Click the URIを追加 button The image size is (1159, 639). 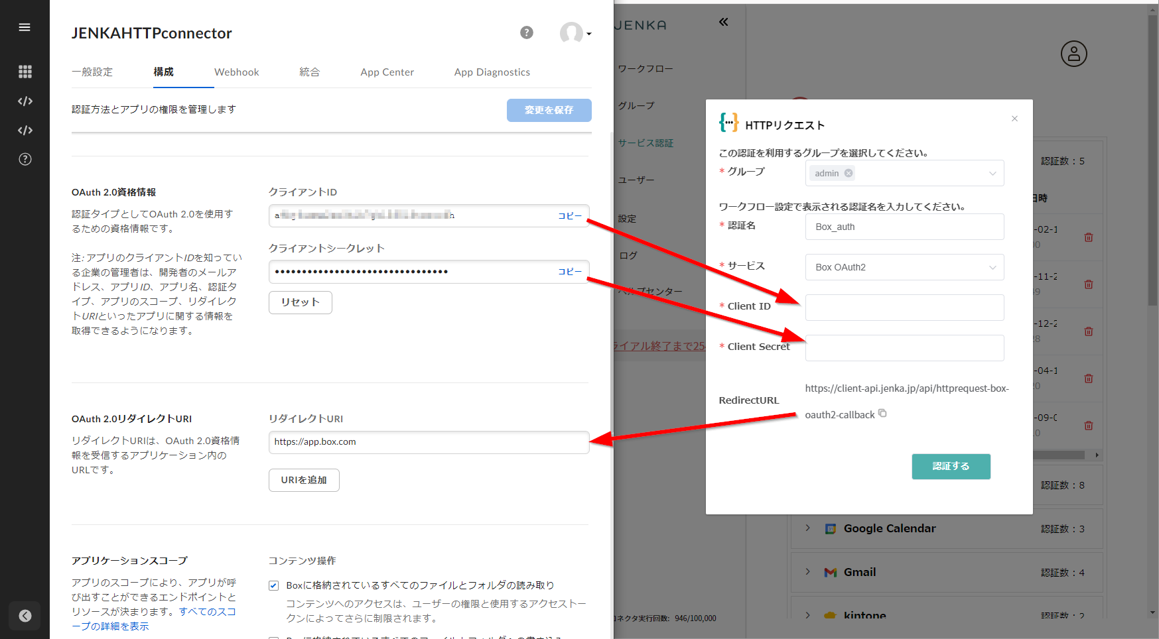coord(304,480)
